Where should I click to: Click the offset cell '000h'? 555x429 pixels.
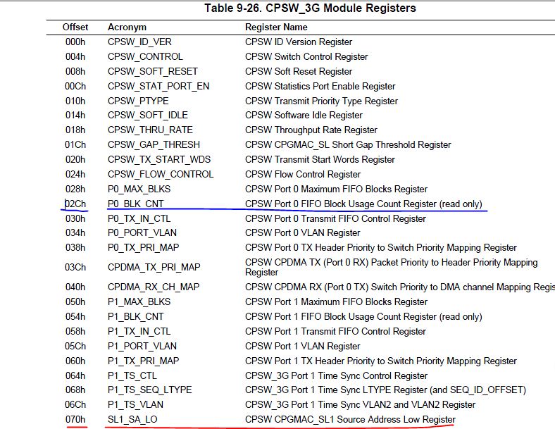pos(75,42)
